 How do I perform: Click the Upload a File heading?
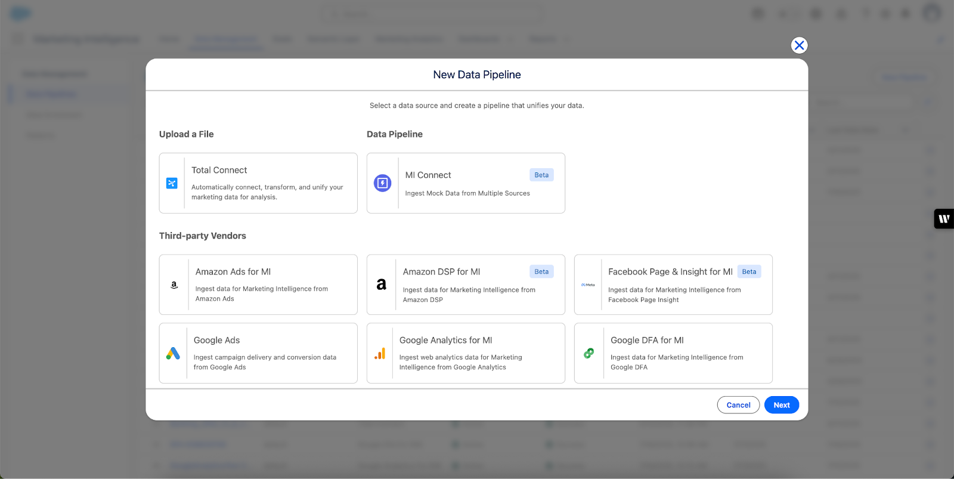click(x=186, y=134)
